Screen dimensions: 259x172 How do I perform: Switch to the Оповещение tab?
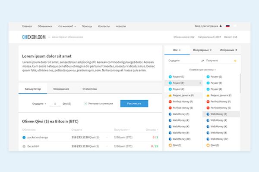coord(61,89)
